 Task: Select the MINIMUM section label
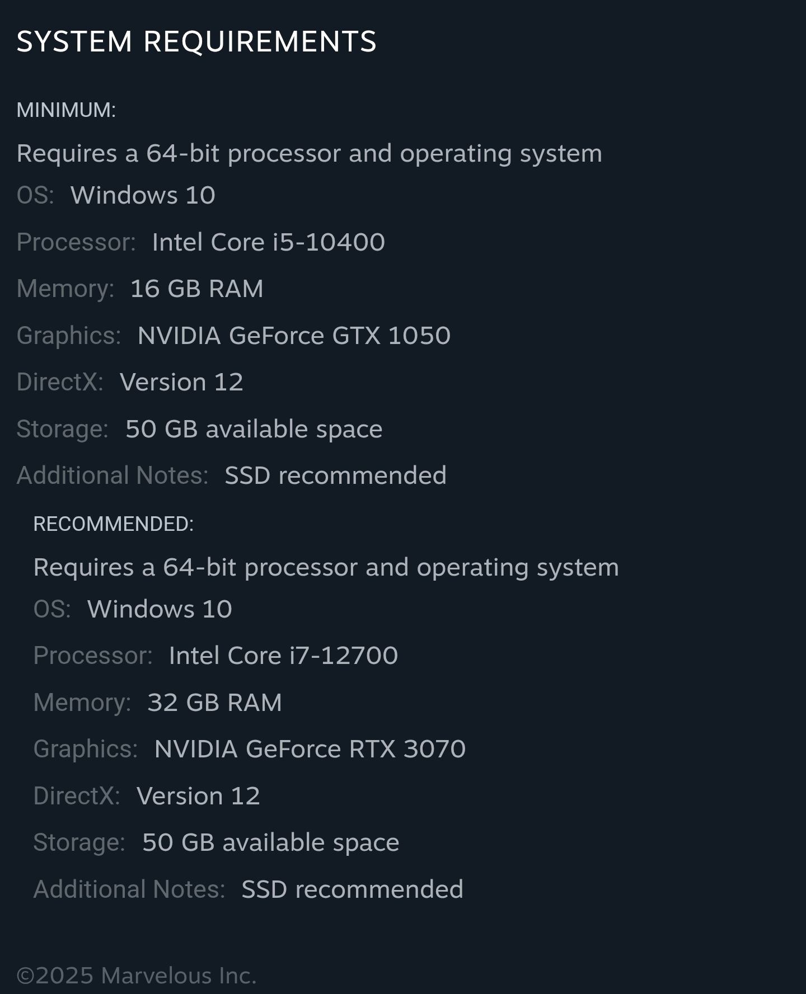coord(66,110)
